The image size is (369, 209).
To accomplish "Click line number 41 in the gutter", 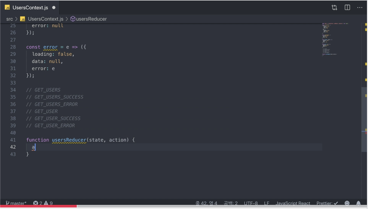I will point(13,140).
